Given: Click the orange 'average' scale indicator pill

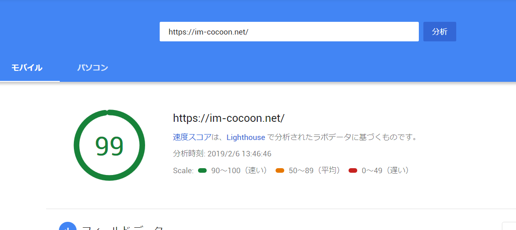Looking at the screenshot, I should coord(280,170).
